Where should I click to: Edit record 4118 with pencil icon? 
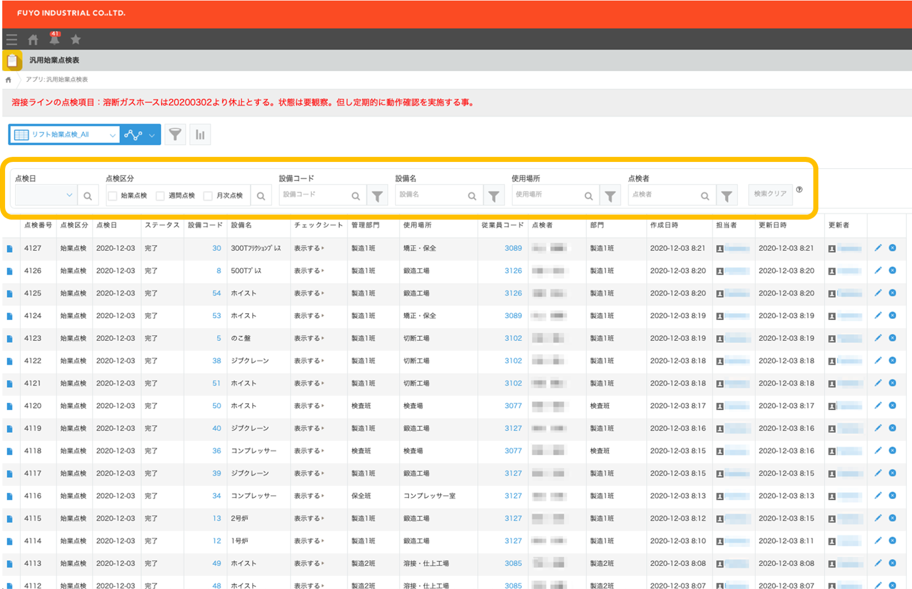coord(878,451)
